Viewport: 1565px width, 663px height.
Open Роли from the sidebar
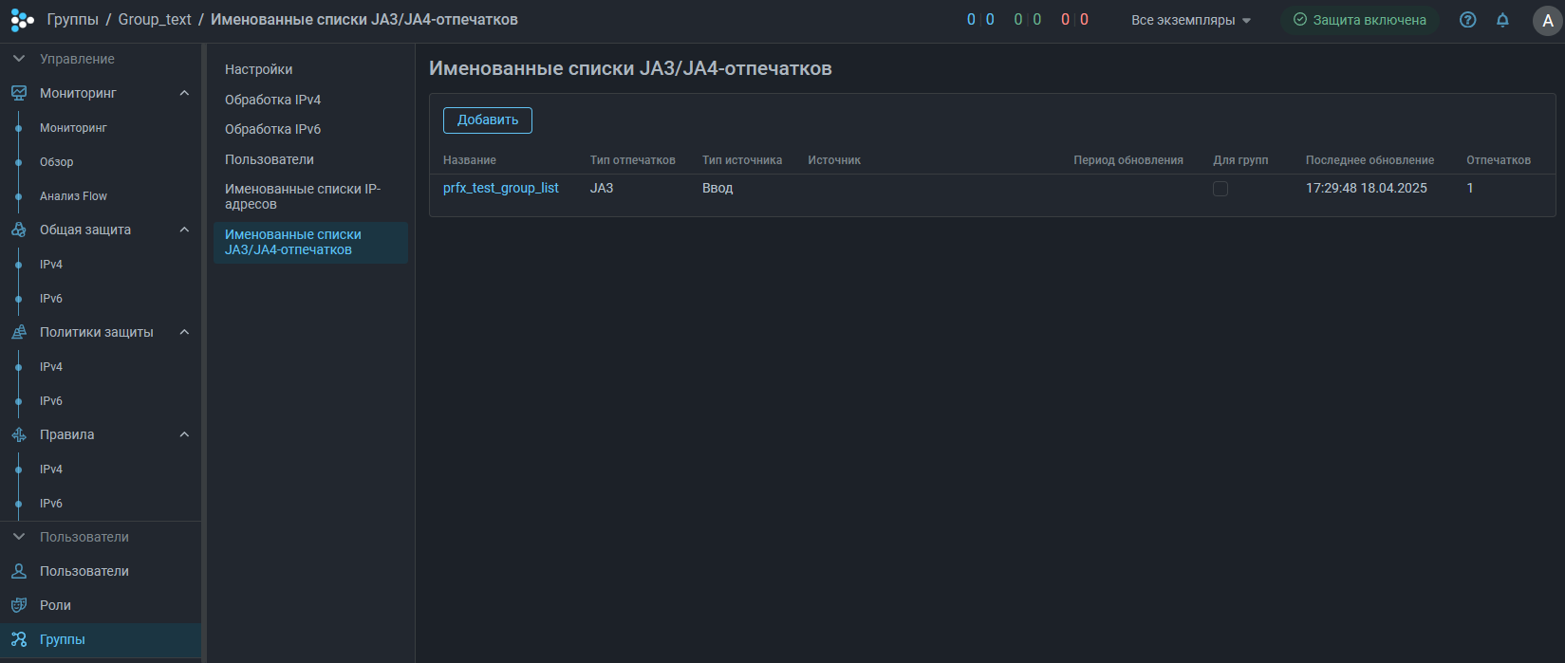(x=55, y=605)
